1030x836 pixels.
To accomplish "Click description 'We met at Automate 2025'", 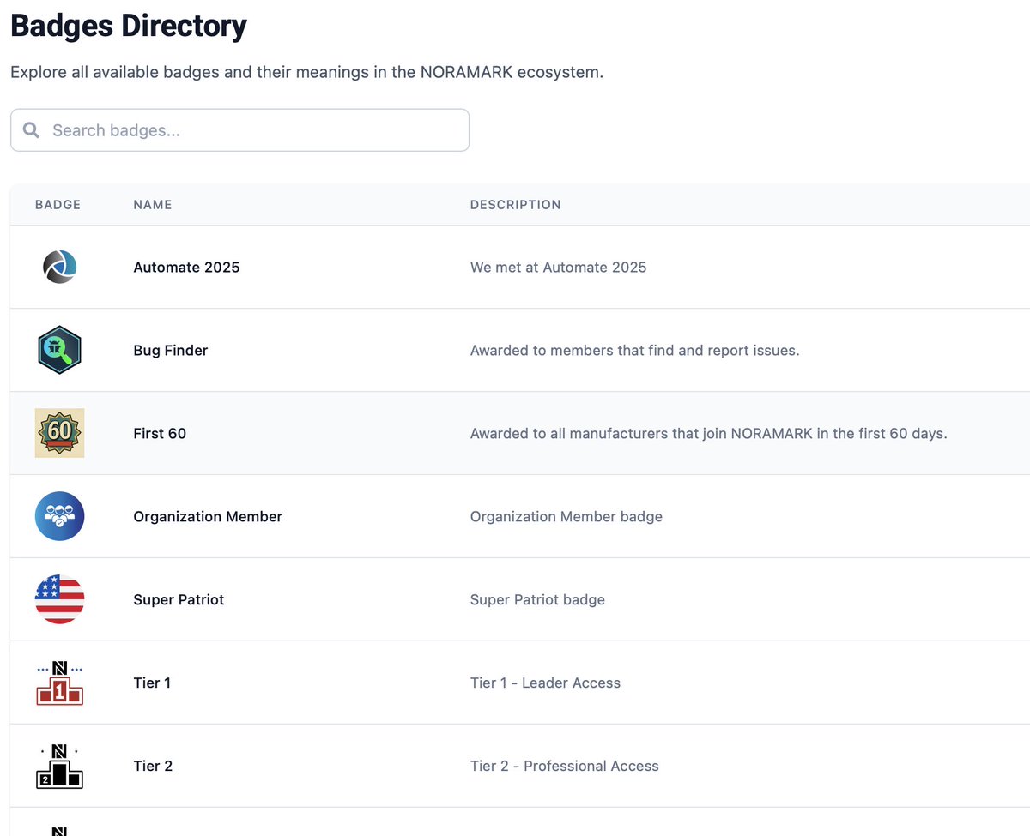I will [x=558, y=267].
